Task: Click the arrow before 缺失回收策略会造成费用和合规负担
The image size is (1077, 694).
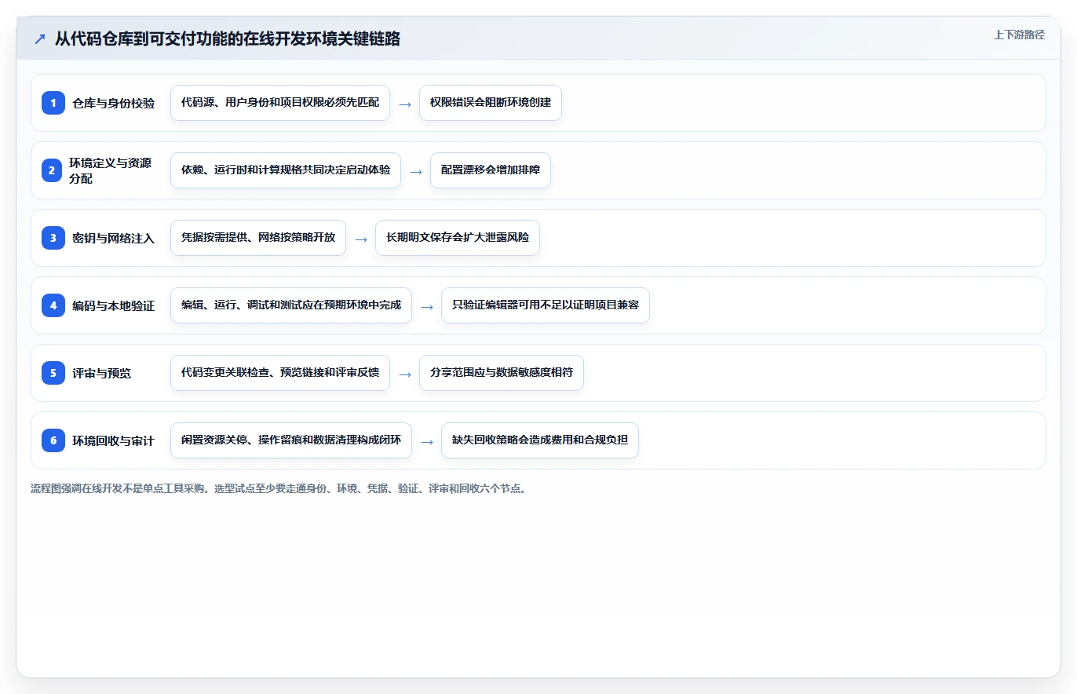Action: click(x=427, y=441)
